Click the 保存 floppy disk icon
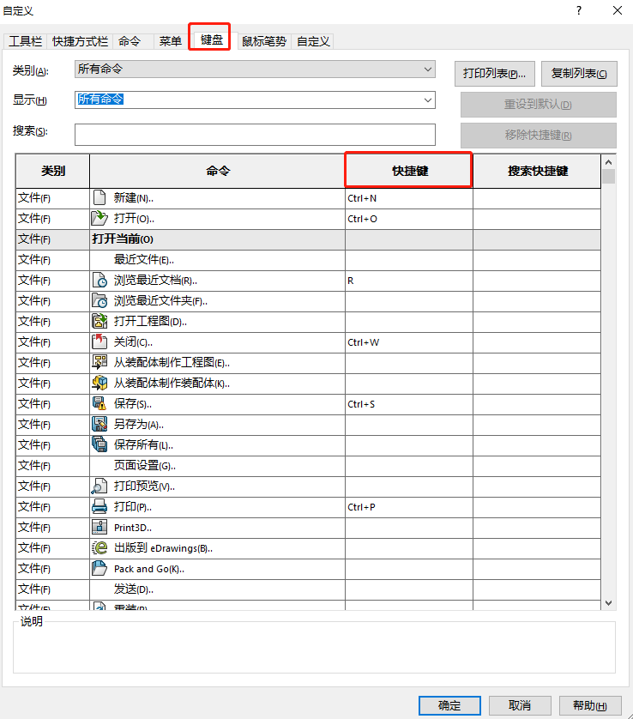This screenshot has height=719, width=633. 99,403
